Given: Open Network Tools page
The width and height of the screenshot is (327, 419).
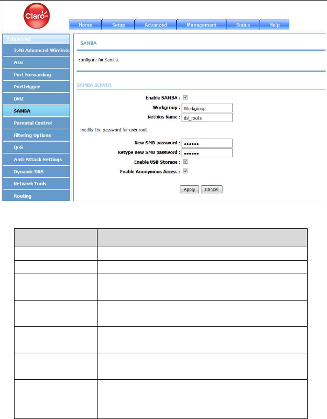Looking at the screenshot, I should (x=36, y=184).
